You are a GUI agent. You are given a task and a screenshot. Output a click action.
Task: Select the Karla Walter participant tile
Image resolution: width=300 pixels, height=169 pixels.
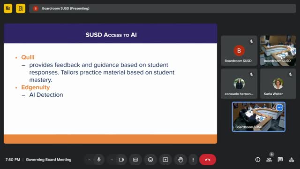(278, 84)
